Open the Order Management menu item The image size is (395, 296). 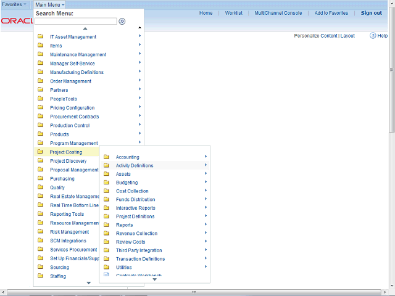70,81
